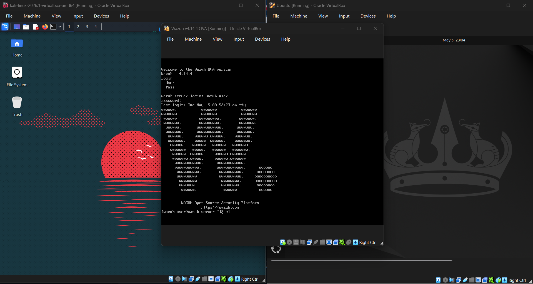Open the Kali applications menu in the panel
The height and width of the screenshot is (284, 533).
click(x=5, y=27)
